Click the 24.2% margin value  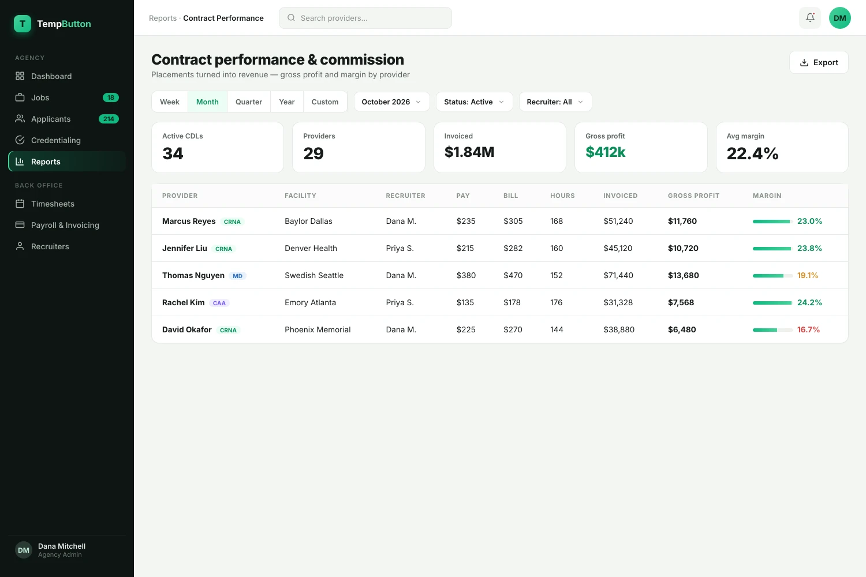809,302
